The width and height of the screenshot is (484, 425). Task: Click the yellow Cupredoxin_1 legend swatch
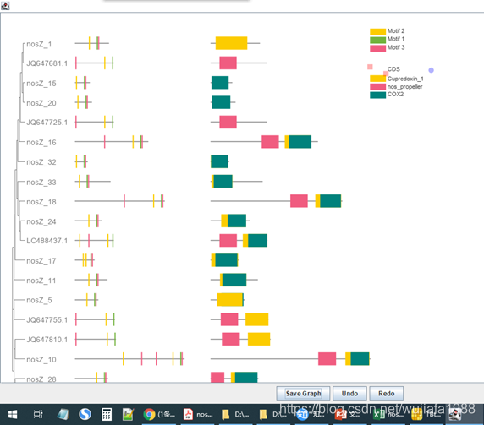point(378,79)
